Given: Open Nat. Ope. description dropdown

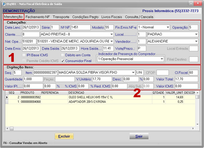Looking at the screenshot, I should [112, 42].
